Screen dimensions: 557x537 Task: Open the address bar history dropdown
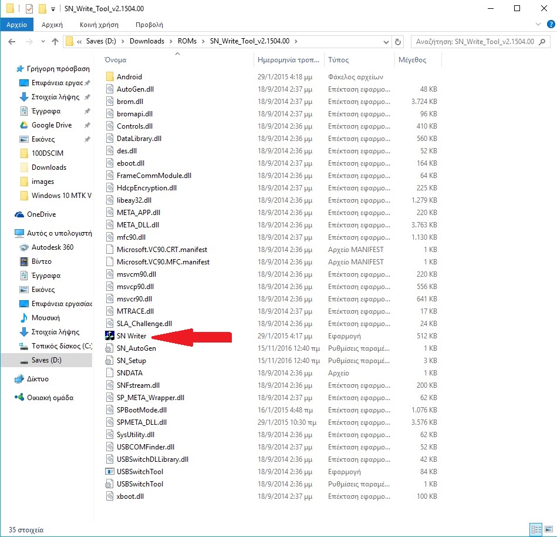[386, 42]
